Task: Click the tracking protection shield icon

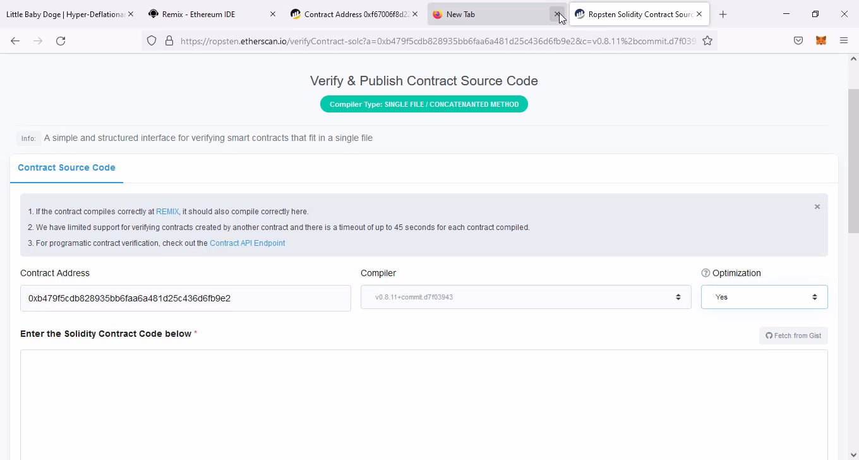Action: coord(152,41)
